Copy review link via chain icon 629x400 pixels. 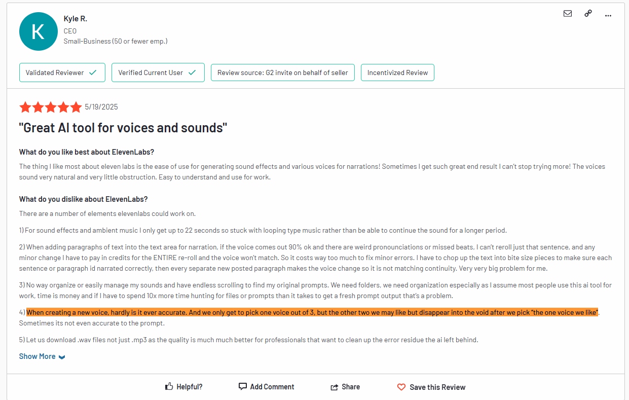click(588, 14)
